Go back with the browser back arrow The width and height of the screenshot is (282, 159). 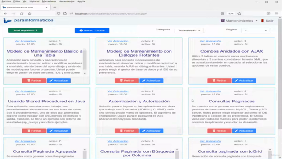(x=6, y=14)
